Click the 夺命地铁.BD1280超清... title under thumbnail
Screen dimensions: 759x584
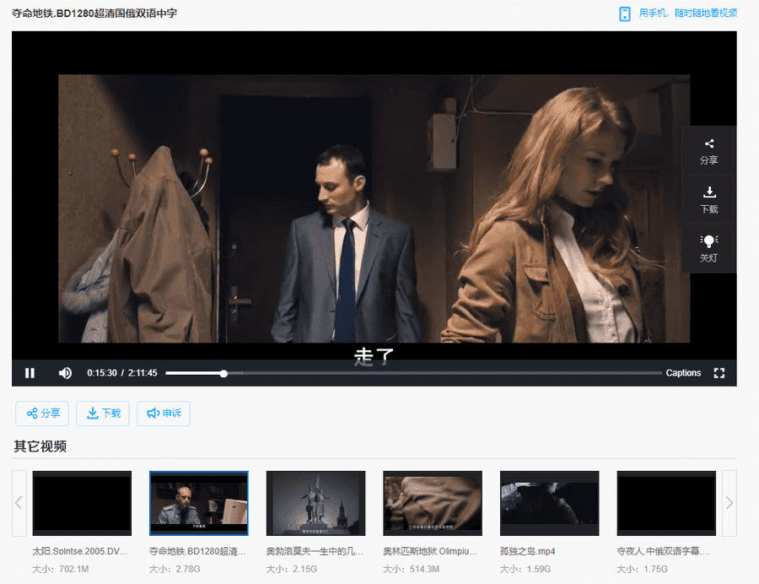pyautogui.click(x=197, y=551)
